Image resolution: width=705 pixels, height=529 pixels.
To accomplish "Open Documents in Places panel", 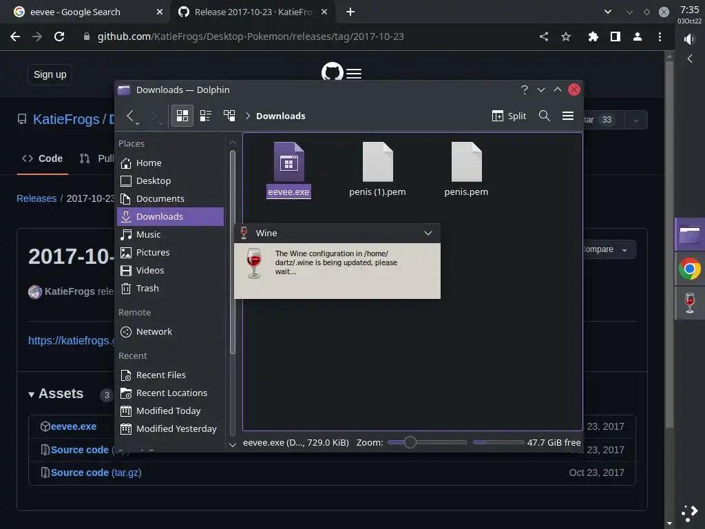I will [x=171, y=199].
